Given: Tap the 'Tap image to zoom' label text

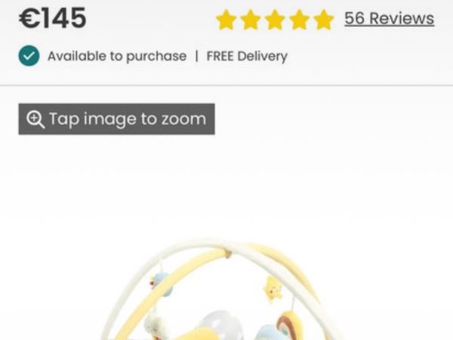Looking at the screenshot, I should 128,119.
